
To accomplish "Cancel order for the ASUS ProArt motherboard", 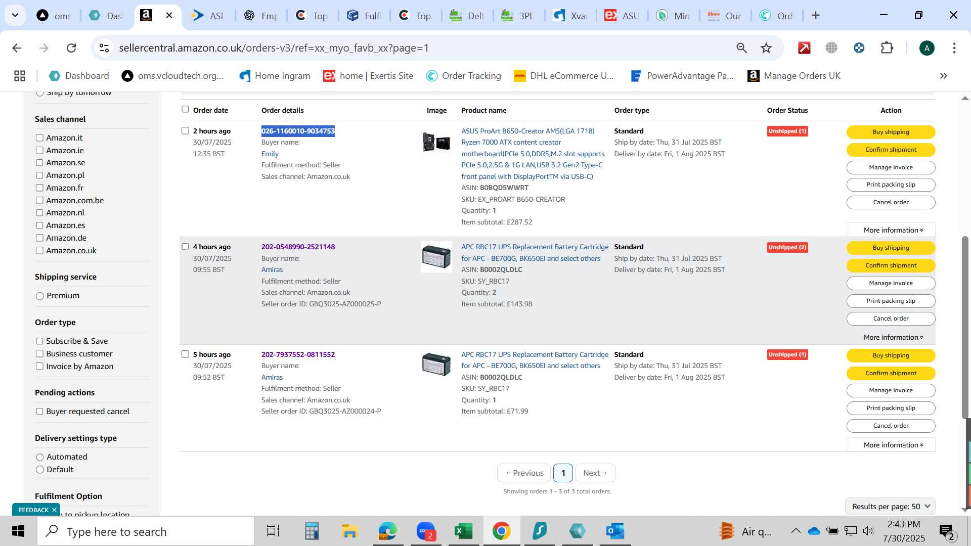I will point(891,202).
